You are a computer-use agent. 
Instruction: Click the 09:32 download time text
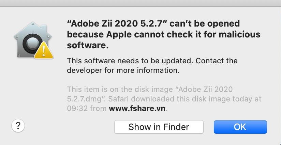tap(76, 109)
